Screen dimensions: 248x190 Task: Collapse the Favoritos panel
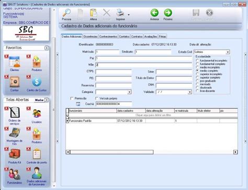[x=47, y=48]
